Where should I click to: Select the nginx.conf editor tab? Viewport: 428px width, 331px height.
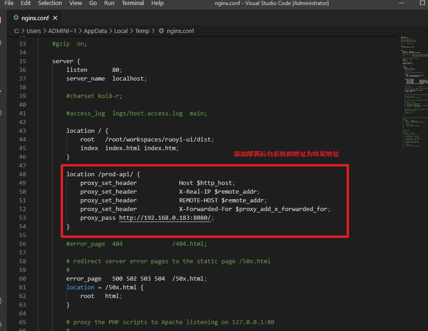pyautogui.click(x=35, y=18)
